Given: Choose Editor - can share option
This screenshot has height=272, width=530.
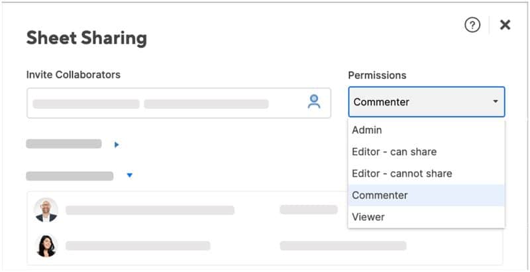Looking at the screenshot, I should coord(427,152).
